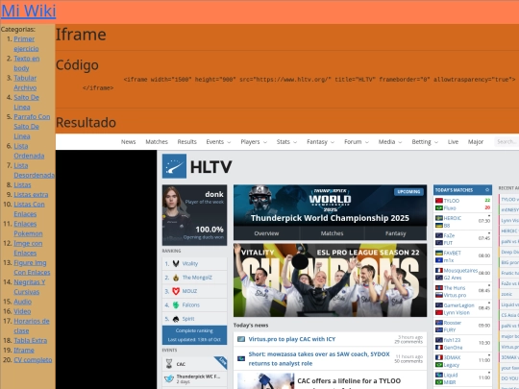
Task: Open the Listas extra link
Action: 31,194
